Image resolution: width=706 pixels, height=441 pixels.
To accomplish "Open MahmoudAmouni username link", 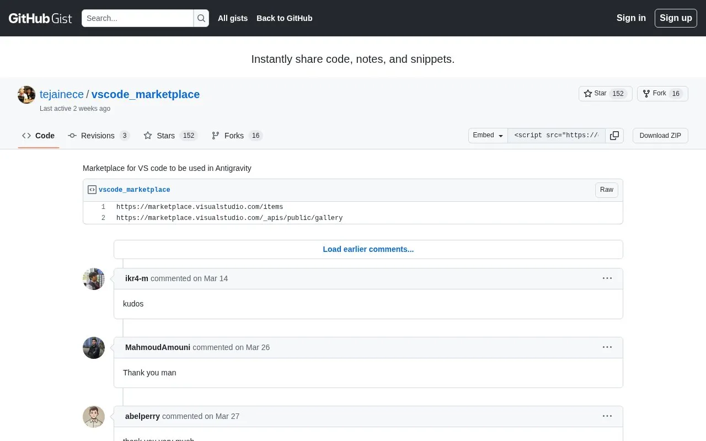I will click(x=158, y=347).
